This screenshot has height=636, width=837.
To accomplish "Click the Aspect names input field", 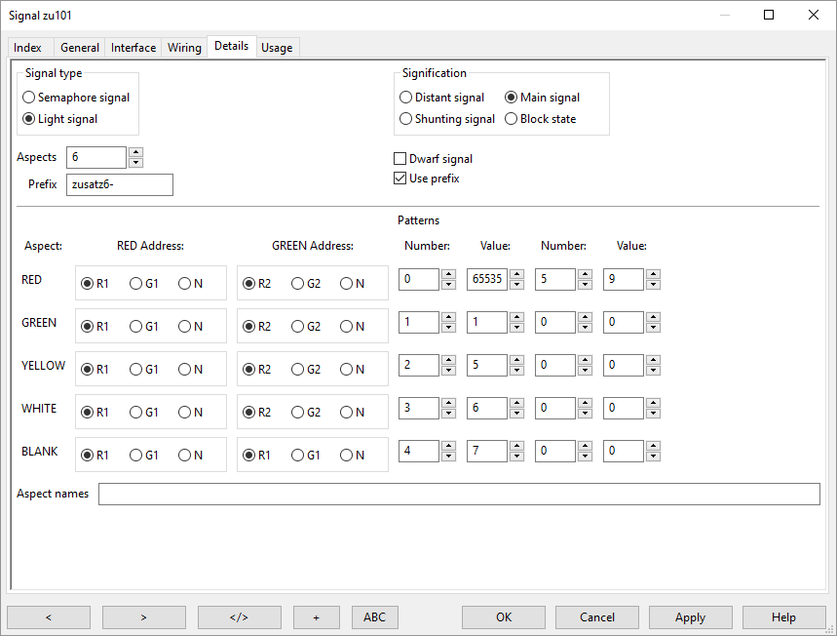I will tap(458, 494).
